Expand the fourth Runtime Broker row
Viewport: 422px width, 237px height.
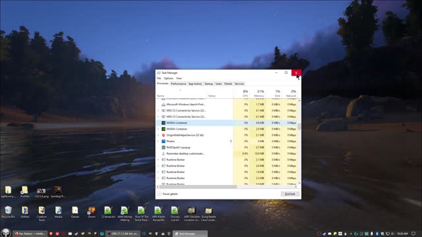click(x=158, y=178)
